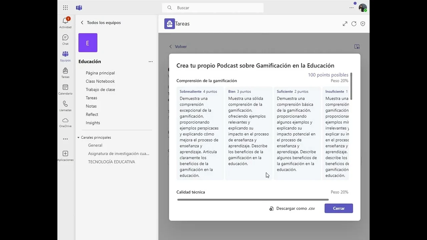
Task: Collapse the Canales principales section
Action: click(x=79, y=137)
